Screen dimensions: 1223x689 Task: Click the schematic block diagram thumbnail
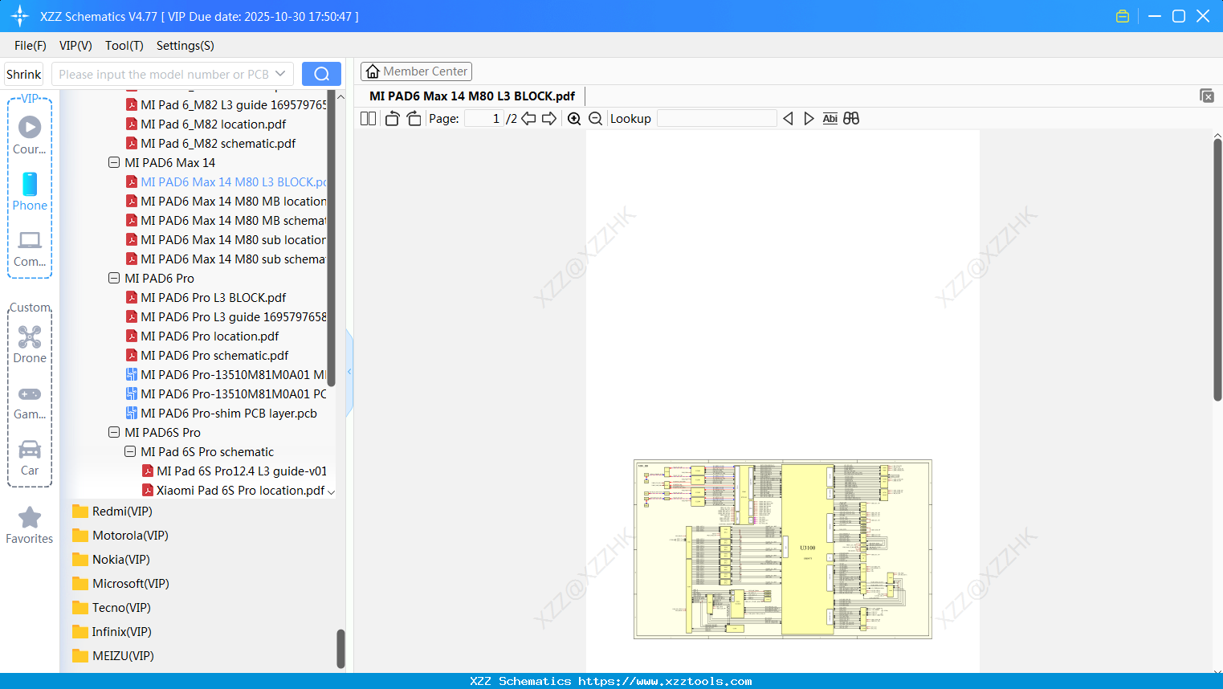[783, 549]
